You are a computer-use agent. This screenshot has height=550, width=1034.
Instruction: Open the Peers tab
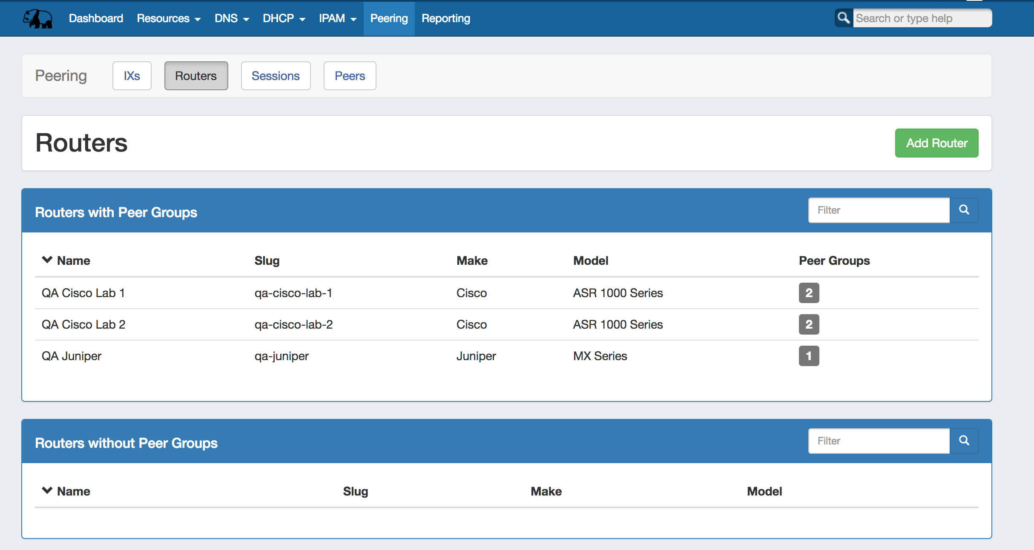pos(350,76)
